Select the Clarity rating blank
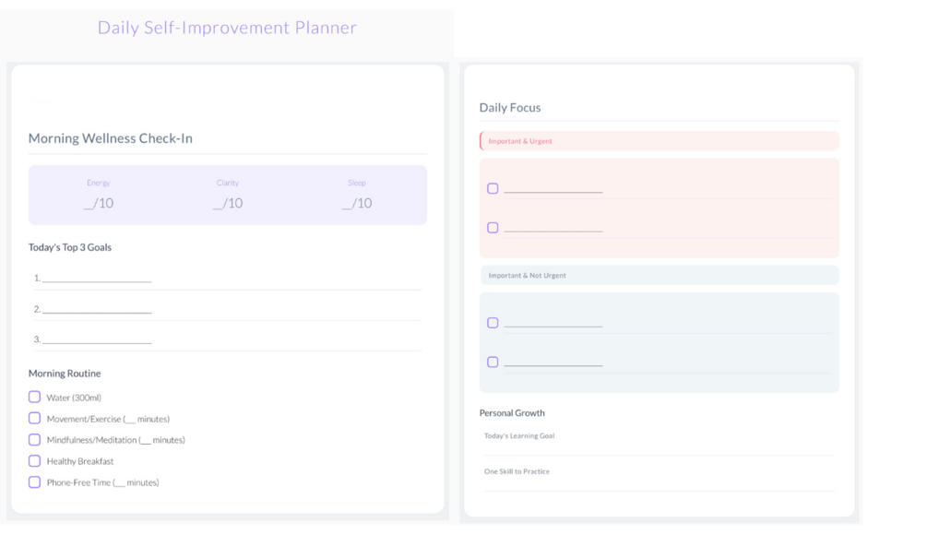 pyautogui.click(x=227, y=203)
